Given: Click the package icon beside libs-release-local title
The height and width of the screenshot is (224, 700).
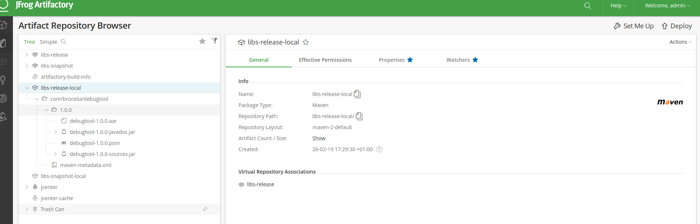Looking at the screenshot, I should (241, 42).
